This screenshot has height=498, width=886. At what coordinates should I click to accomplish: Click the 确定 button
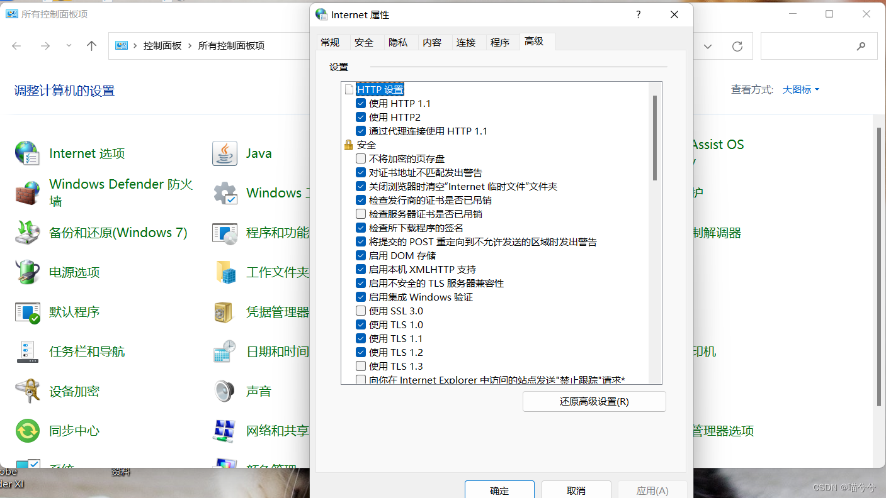pyautogui.click(x=499, y=490)
